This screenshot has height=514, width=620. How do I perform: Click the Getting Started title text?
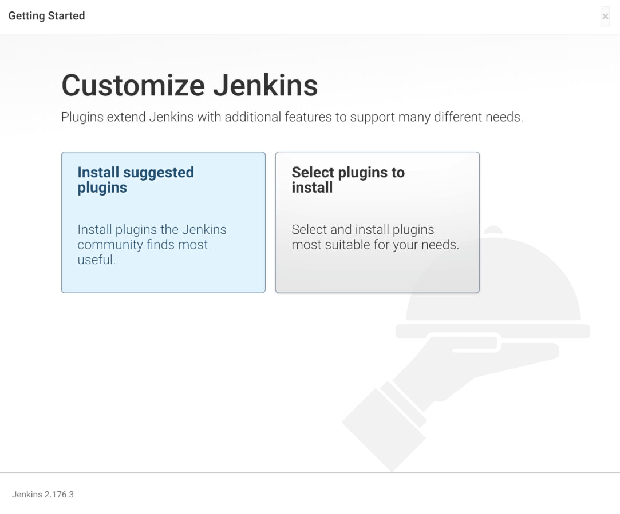click(47, 16)
